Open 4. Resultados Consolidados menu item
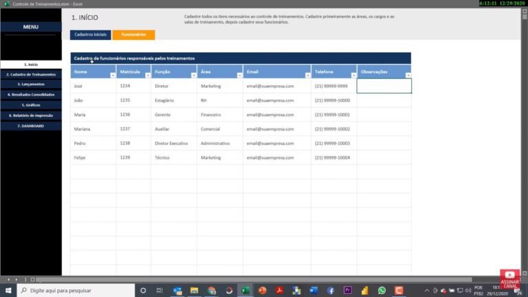This screenshot has height=297, width=528. pyautogui.click(x=31, y=95)
